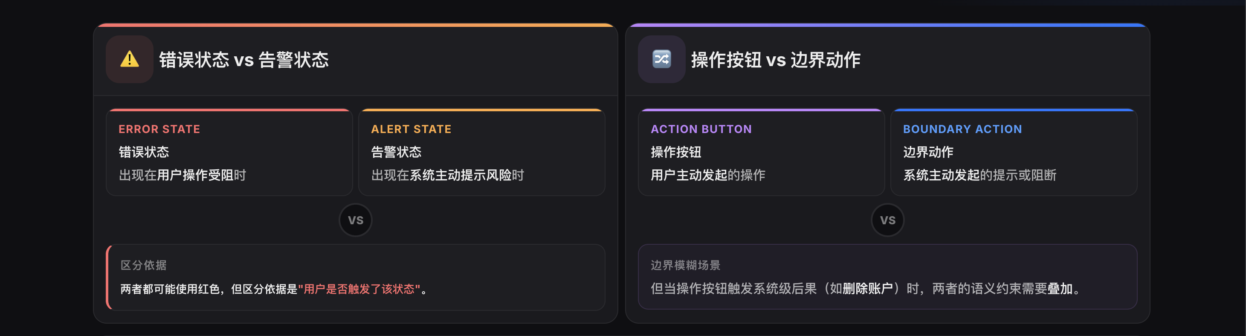Click the 边界模糊场景 note box
The height and width of the screenshot is (336, 1246).
[x=887, y=277]
